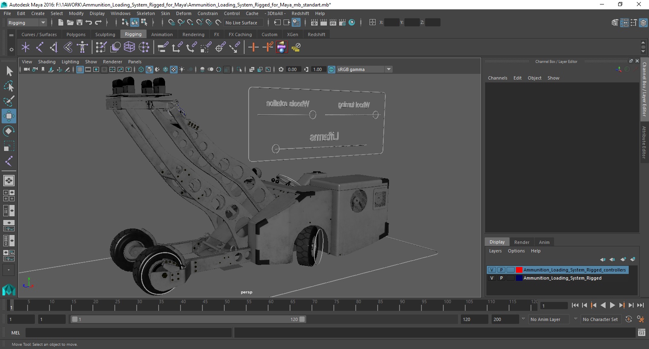The image size is (649, 349).
Task: Click the viewport Renderer menu
Action: point(112,62)
